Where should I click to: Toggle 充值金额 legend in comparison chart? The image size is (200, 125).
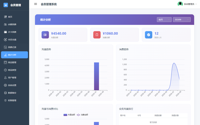(69, 115)
